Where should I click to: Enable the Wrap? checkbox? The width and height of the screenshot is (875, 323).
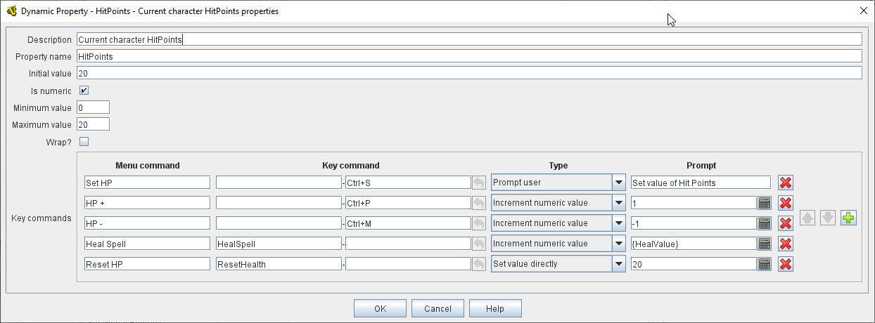point(84,142)
